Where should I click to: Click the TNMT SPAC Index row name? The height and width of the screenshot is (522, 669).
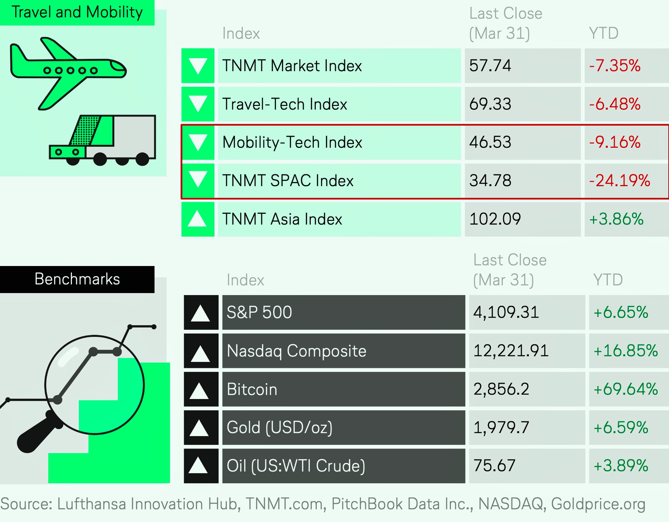coord(288,181)
